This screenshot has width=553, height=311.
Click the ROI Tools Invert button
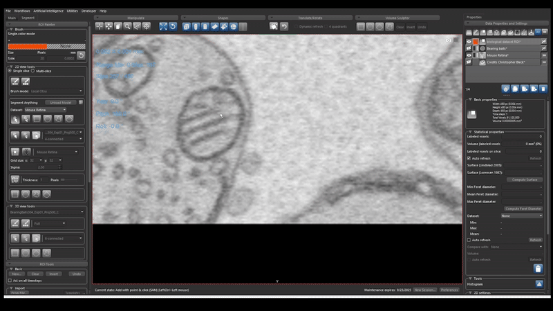[x=54, y=274]
